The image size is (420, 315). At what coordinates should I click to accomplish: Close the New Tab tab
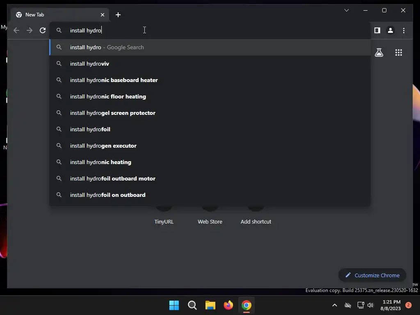pos(102,15)
